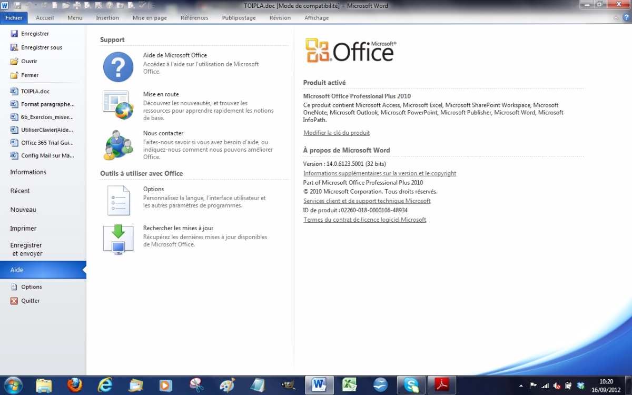Open the Undo history dropdown arrow

36,5
